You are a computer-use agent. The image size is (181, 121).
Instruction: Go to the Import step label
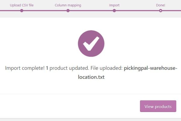tap(114, 5)
